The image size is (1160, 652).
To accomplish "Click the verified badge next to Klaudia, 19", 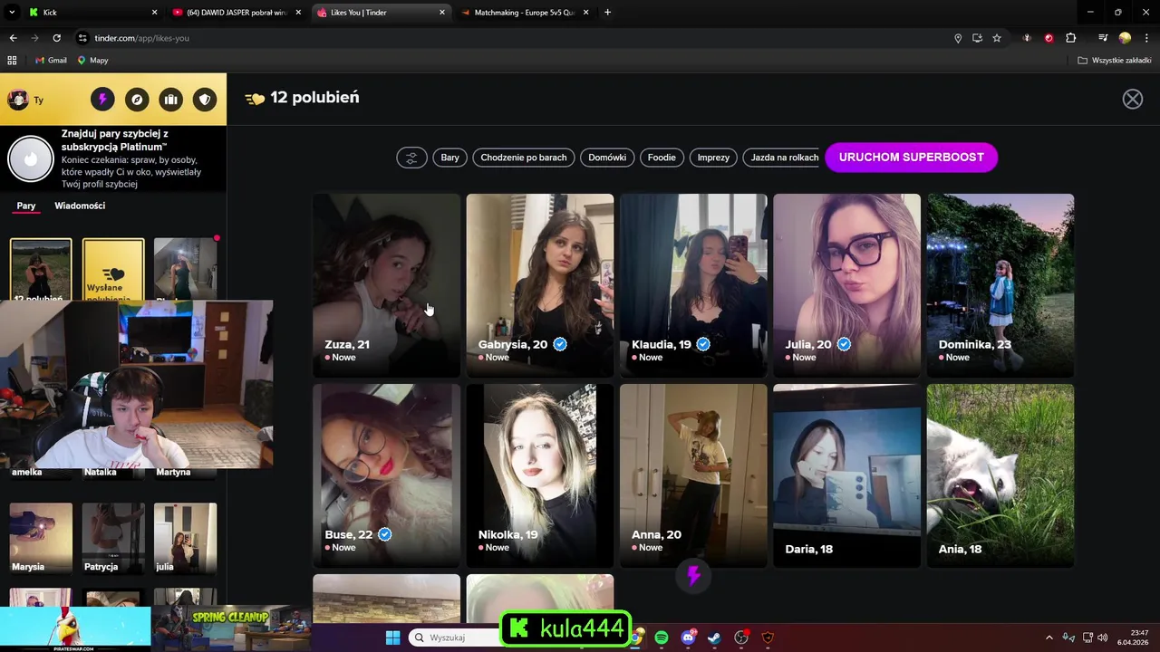I will click(x=703, y=344).
